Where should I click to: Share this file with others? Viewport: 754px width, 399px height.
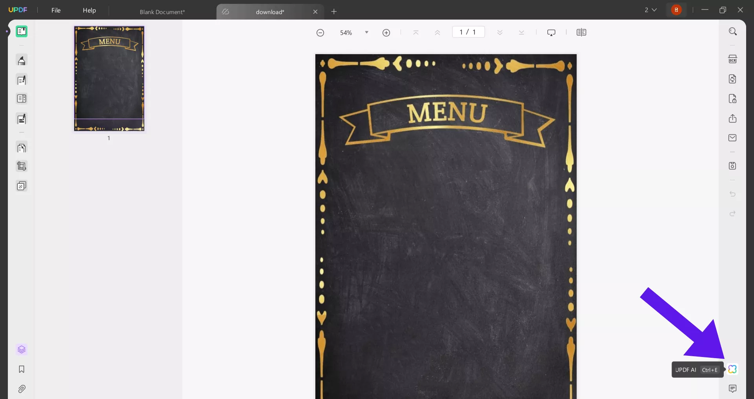pyautogui.click(x=732, y=118)
